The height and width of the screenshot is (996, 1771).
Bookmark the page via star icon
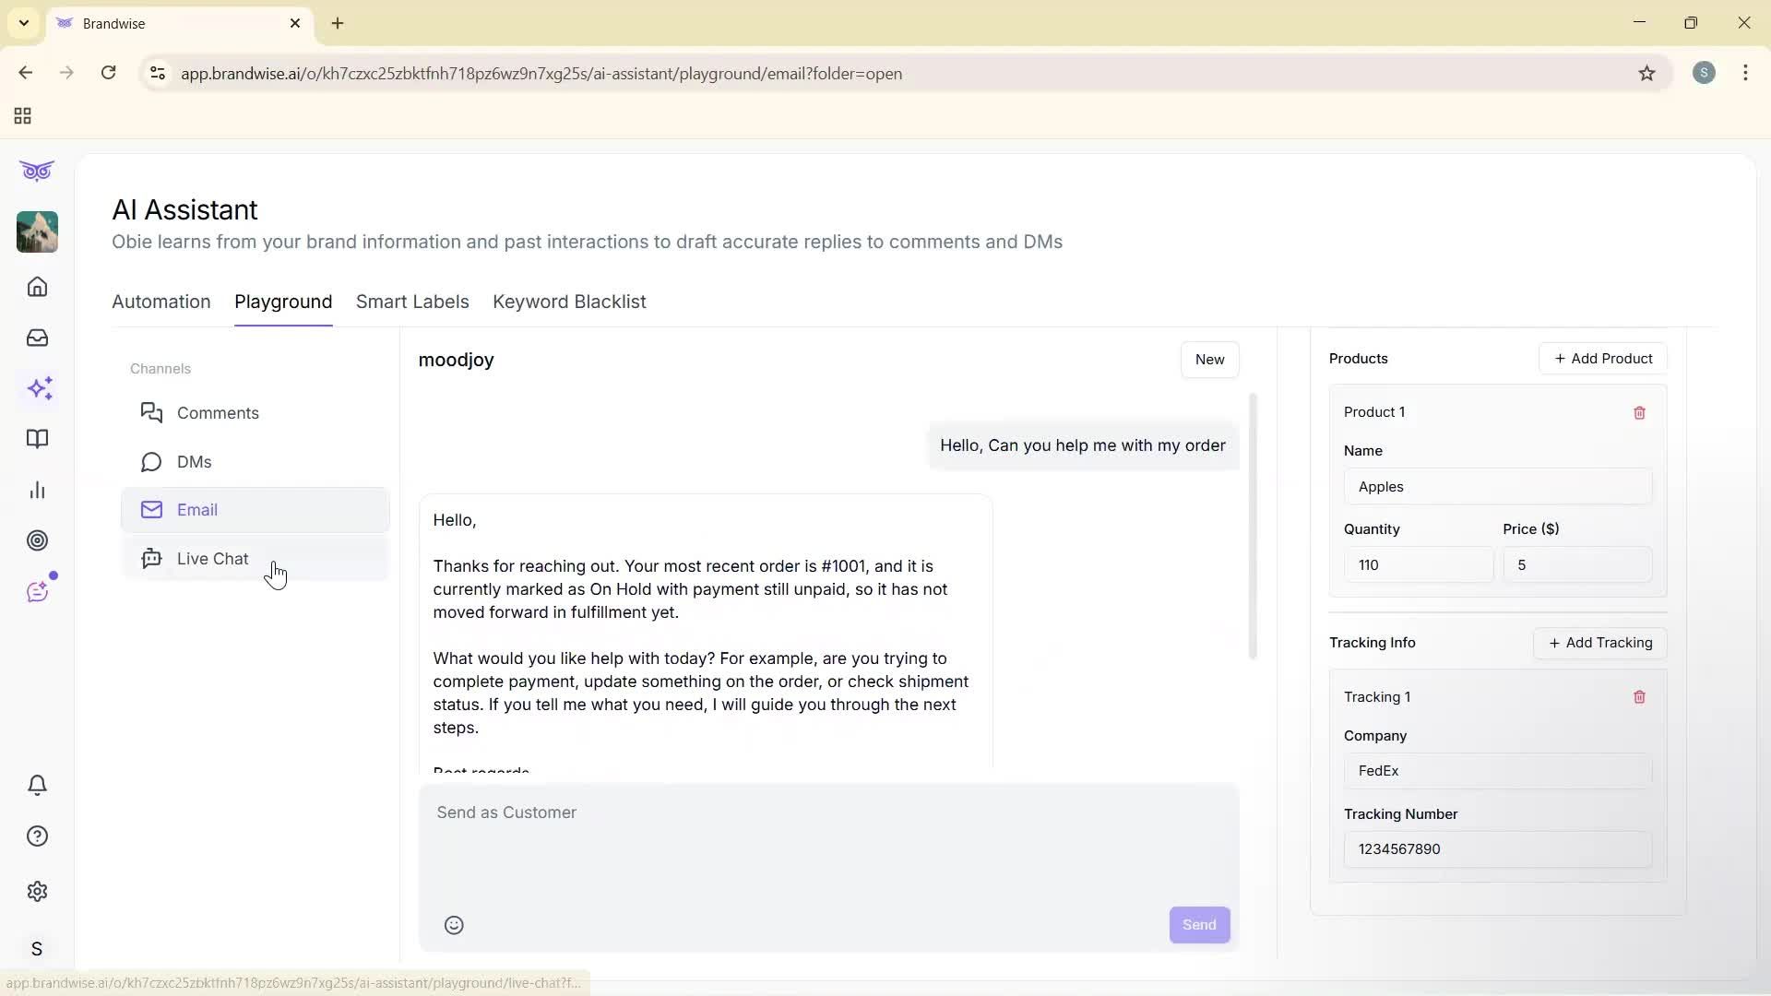(1647, 74)
